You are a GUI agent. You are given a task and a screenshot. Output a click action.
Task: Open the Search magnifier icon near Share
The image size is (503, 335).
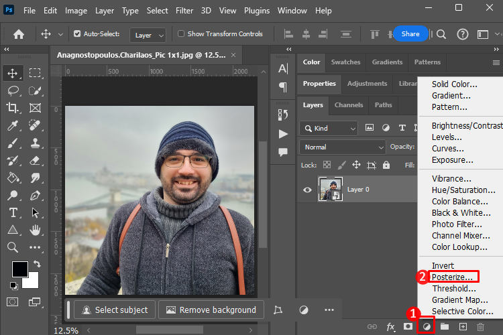coord(441,34)
